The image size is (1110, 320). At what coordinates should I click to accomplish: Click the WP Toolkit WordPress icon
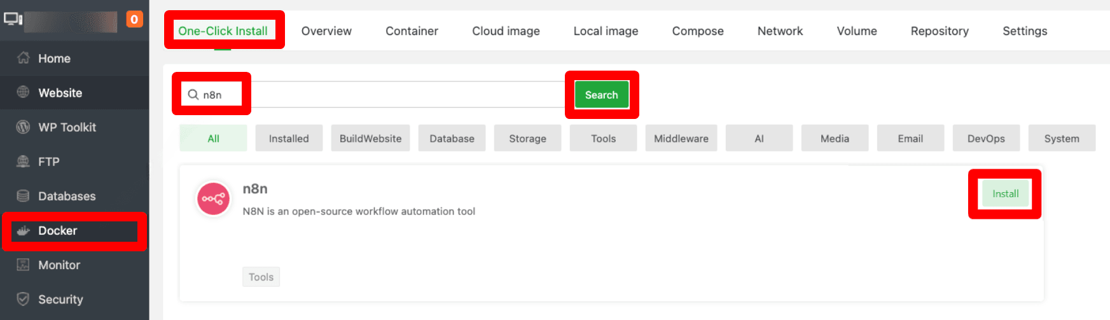click(x=24, y=127)
